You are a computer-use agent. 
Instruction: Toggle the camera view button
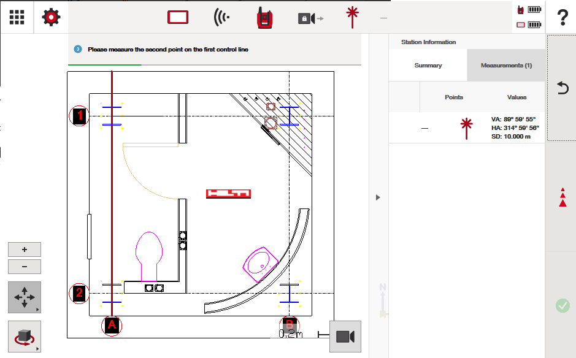[345, 337]
